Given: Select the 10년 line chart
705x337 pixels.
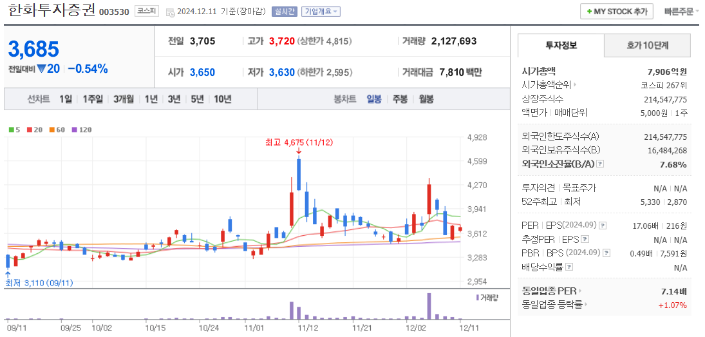Looking at the screenshot, I should (x=223, y=99).
